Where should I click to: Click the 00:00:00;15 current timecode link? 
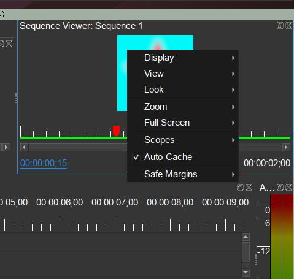point(44,163)
